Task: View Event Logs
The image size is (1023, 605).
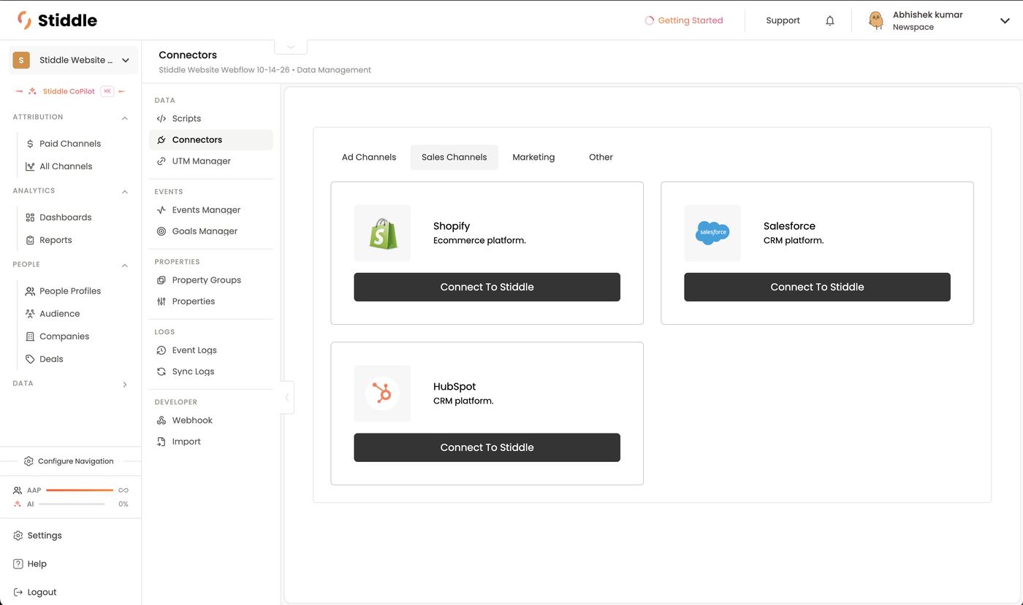Action: 211,350
